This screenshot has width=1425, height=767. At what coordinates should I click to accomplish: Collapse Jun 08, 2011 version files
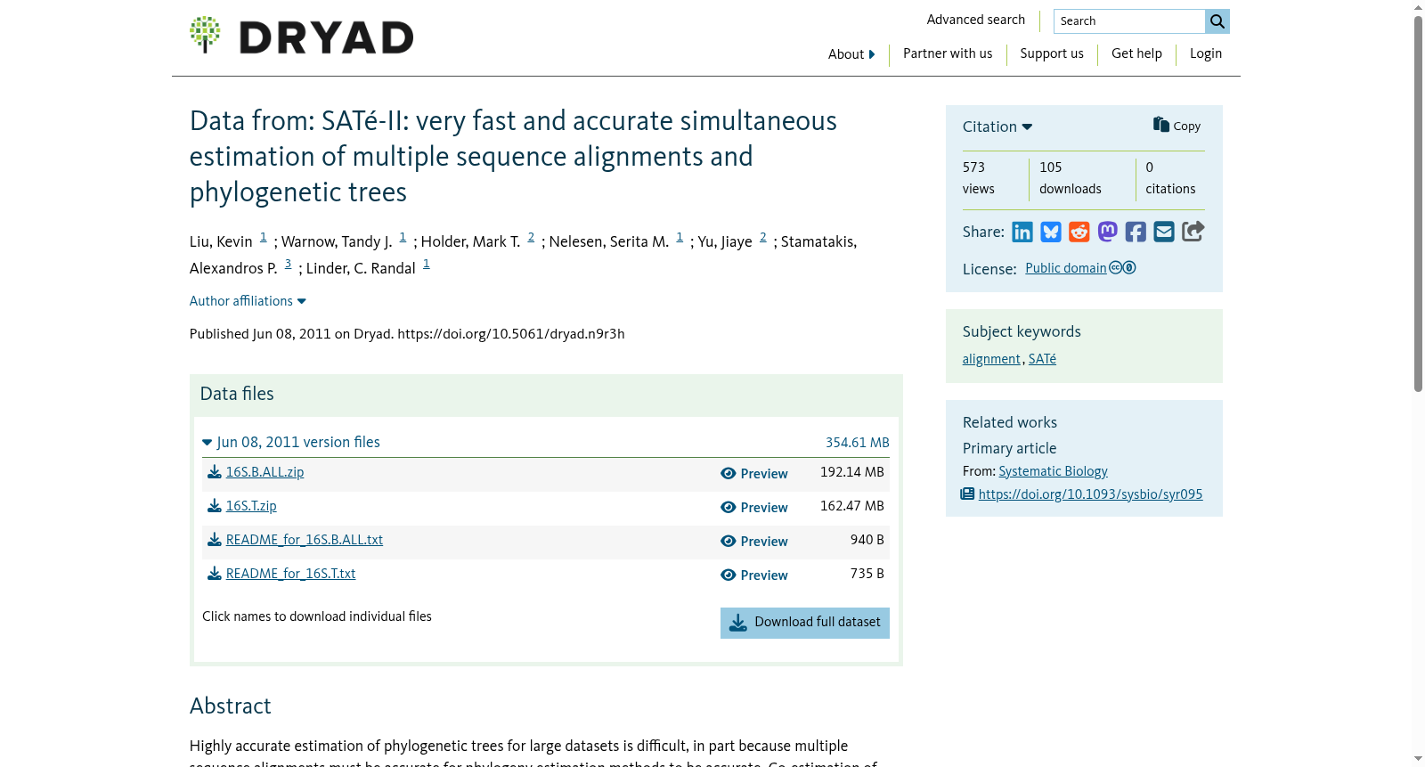click(x=291, y=442)
